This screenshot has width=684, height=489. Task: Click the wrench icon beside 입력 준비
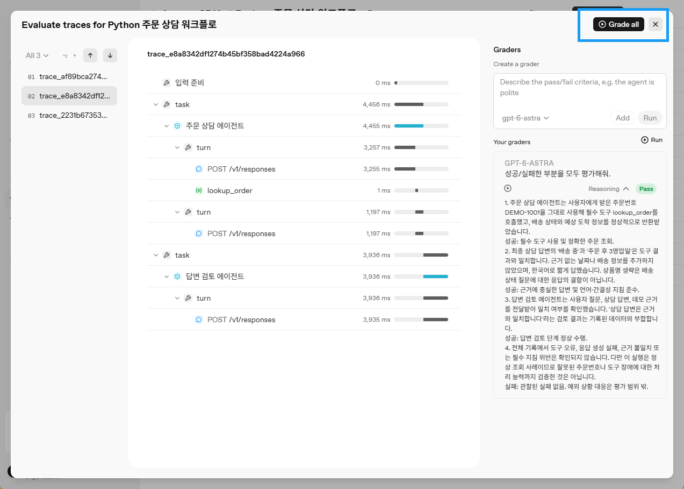(x=167, y=83)
